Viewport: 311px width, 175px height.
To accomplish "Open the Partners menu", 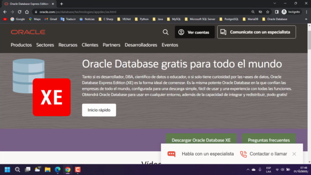I will 111,45.
